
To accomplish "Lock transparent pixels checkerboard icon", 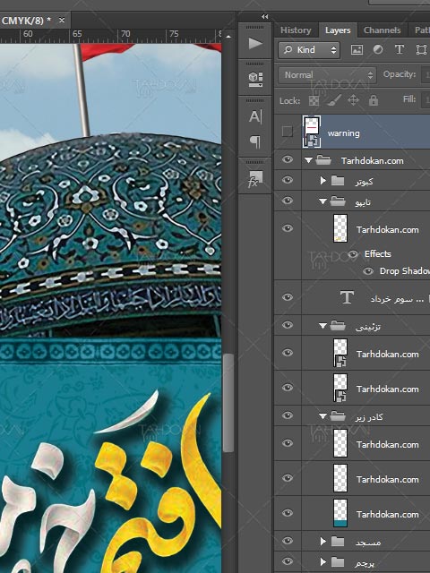I will pyautogui.click(x=314, y=100).
